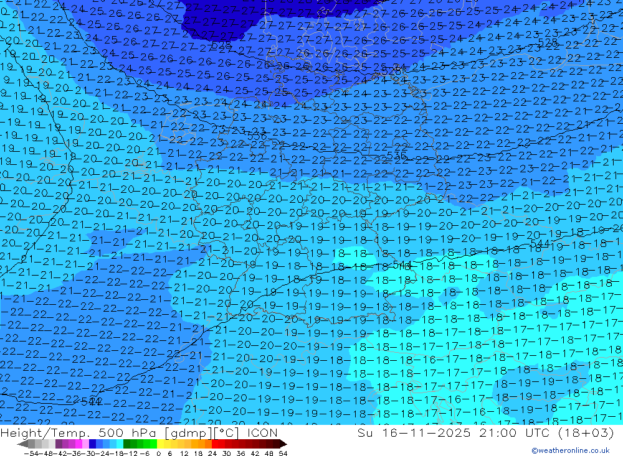Select the darkest green swatch above -12

coord(126,444)
